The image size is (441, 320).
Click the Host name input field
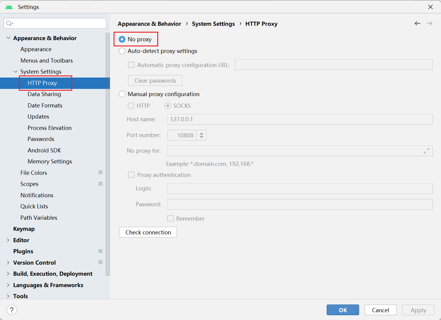pos(300,119)
